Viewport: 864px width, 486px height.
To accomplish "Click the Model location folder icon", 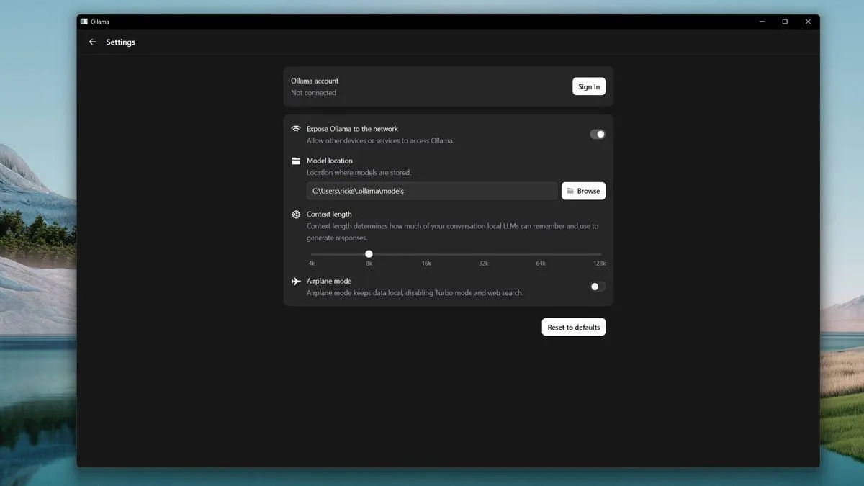I will point(296,161).
